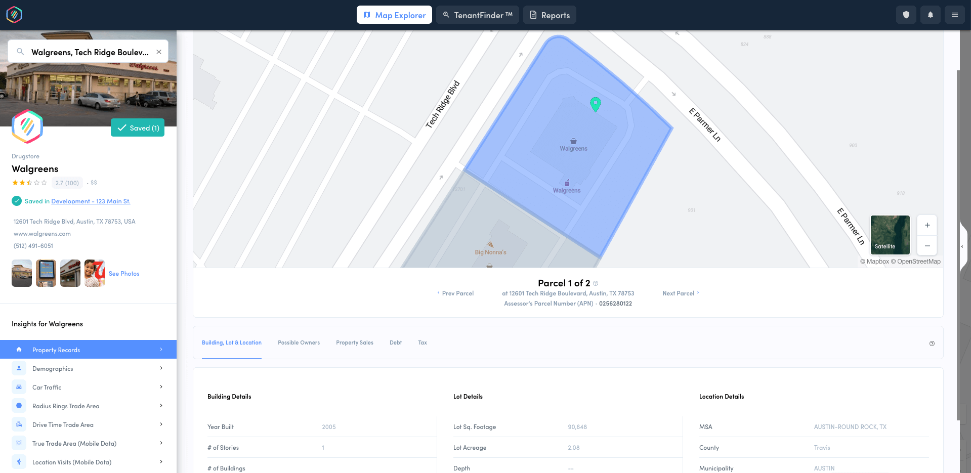This screenshot has height=473, width=971.
Task: Select the Radius Rings Trade Area icon
Action: 19,405
